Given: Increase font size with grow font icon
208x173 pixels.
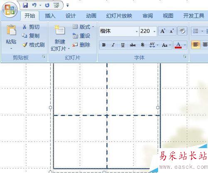Looking at the screenshot, I should [x=163, y=31].
